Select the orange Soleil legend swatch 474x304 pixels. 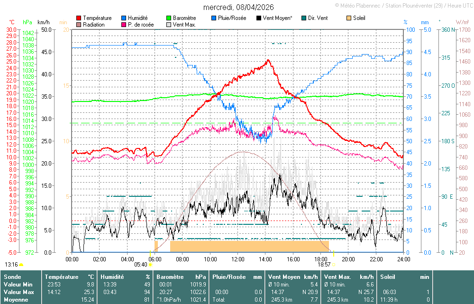tap(349, 18)
